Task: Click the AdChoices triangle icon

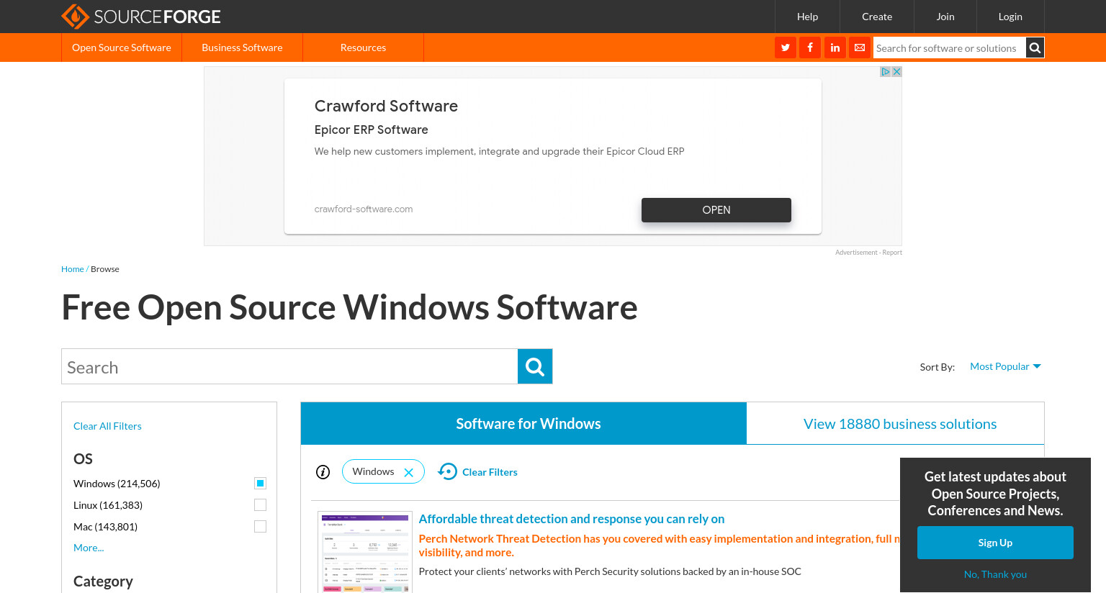Action: (886, 72)
